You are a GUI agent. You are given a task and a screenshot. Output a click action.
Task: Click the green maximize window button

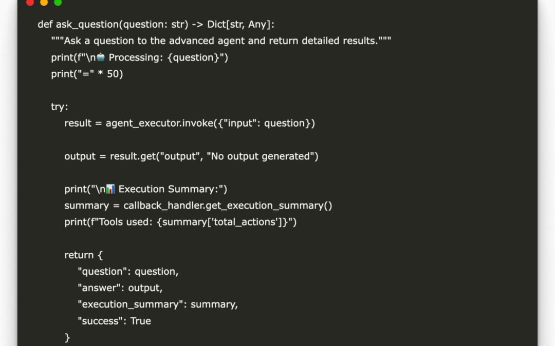click(x=58, y=3)
